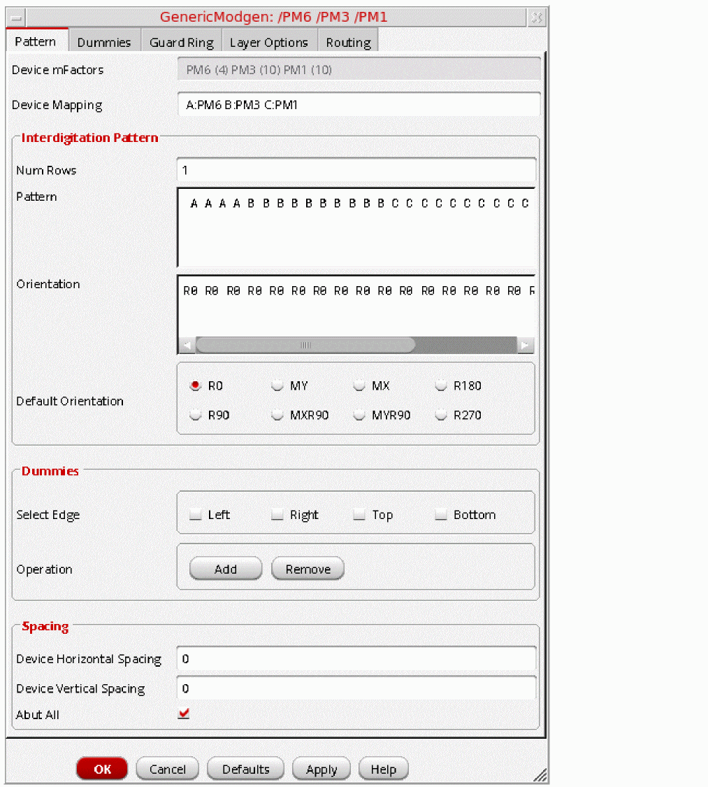
Task: Click the Device mFactors read-only field
Action: (x=359, y=69)
